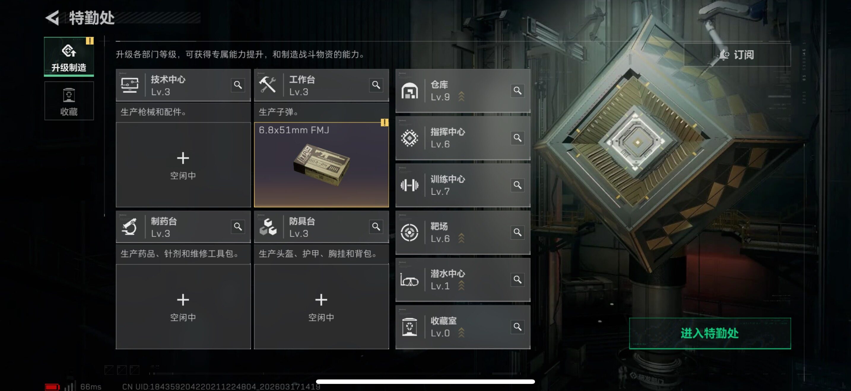Open the 仓库 Lv.9 upgrade arrows

click(x=461, y=97)
